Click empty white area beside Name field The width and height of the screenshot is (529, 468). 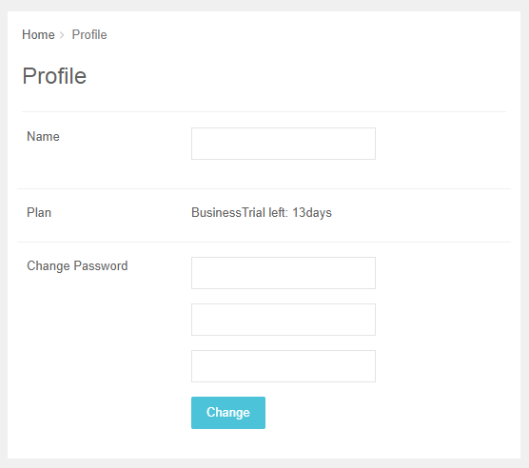pyautogui.click(x=439, y=145)
